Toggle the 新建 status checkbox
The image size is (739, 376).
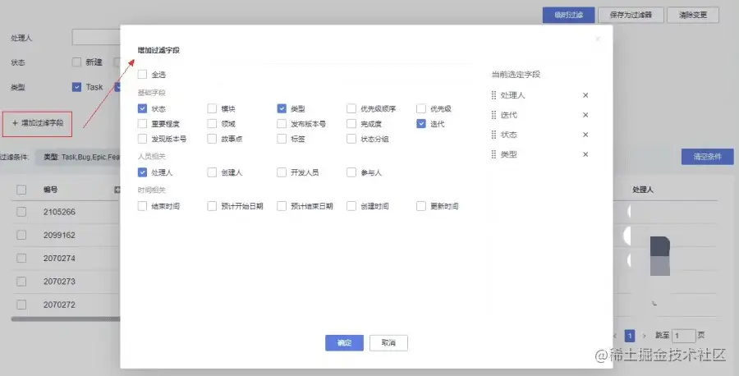[x=76, y=62]
